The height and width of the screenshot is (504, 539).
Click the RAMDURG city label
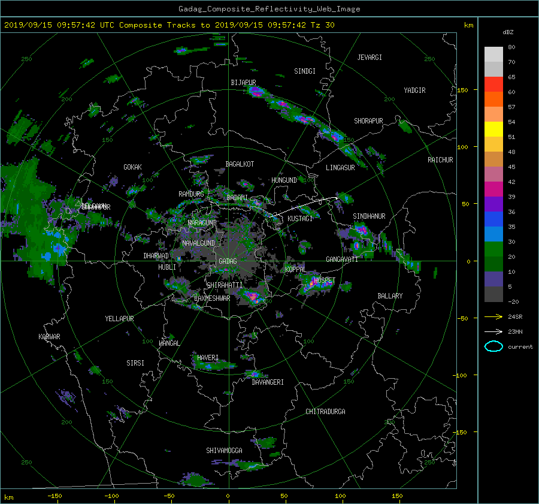(x=191, y=194)
